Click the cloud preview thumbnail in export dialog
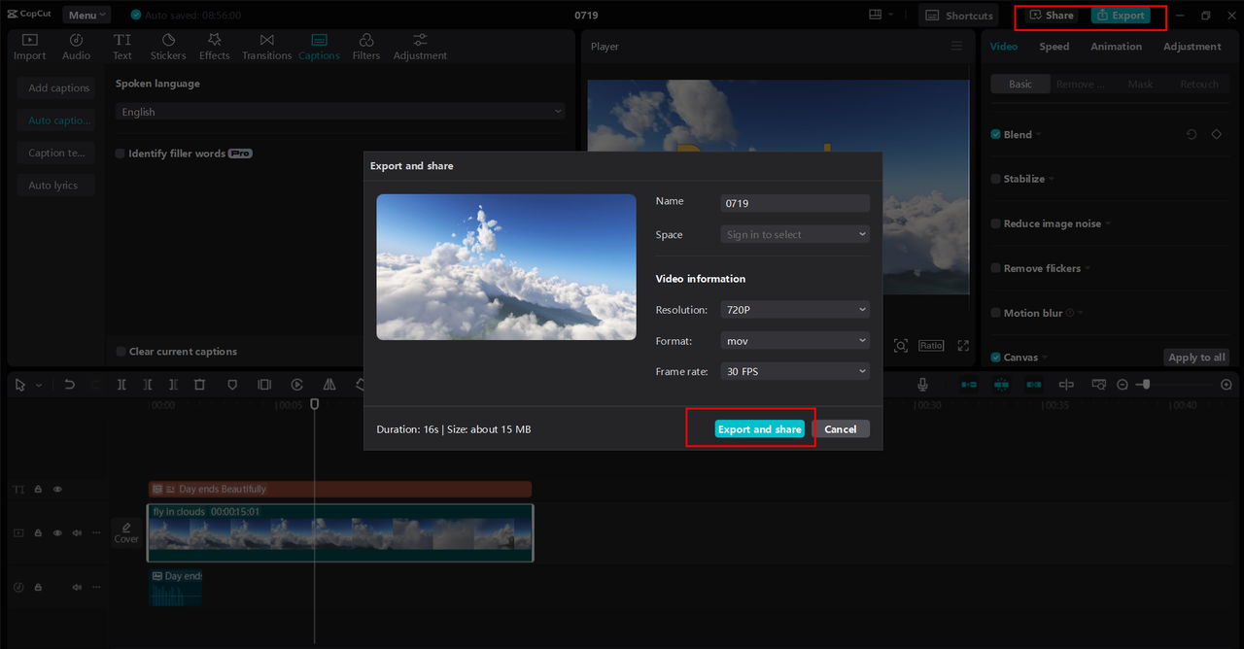The height and width of the screenshot is (649, 1244). (x=506, y=267)
